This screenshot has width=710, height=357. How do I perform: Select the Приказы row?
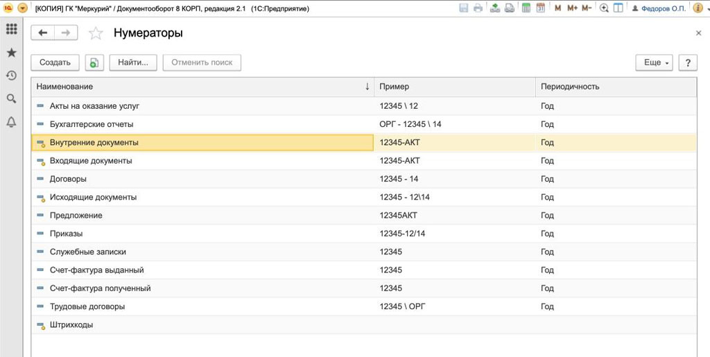point(67,234)
